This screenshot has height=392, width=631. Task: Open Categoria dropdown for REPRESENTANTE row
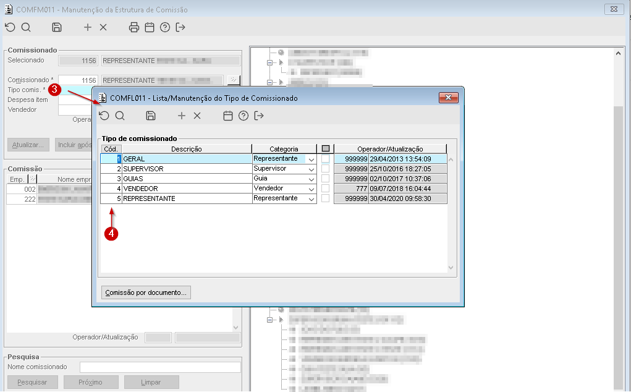point(311,199)
